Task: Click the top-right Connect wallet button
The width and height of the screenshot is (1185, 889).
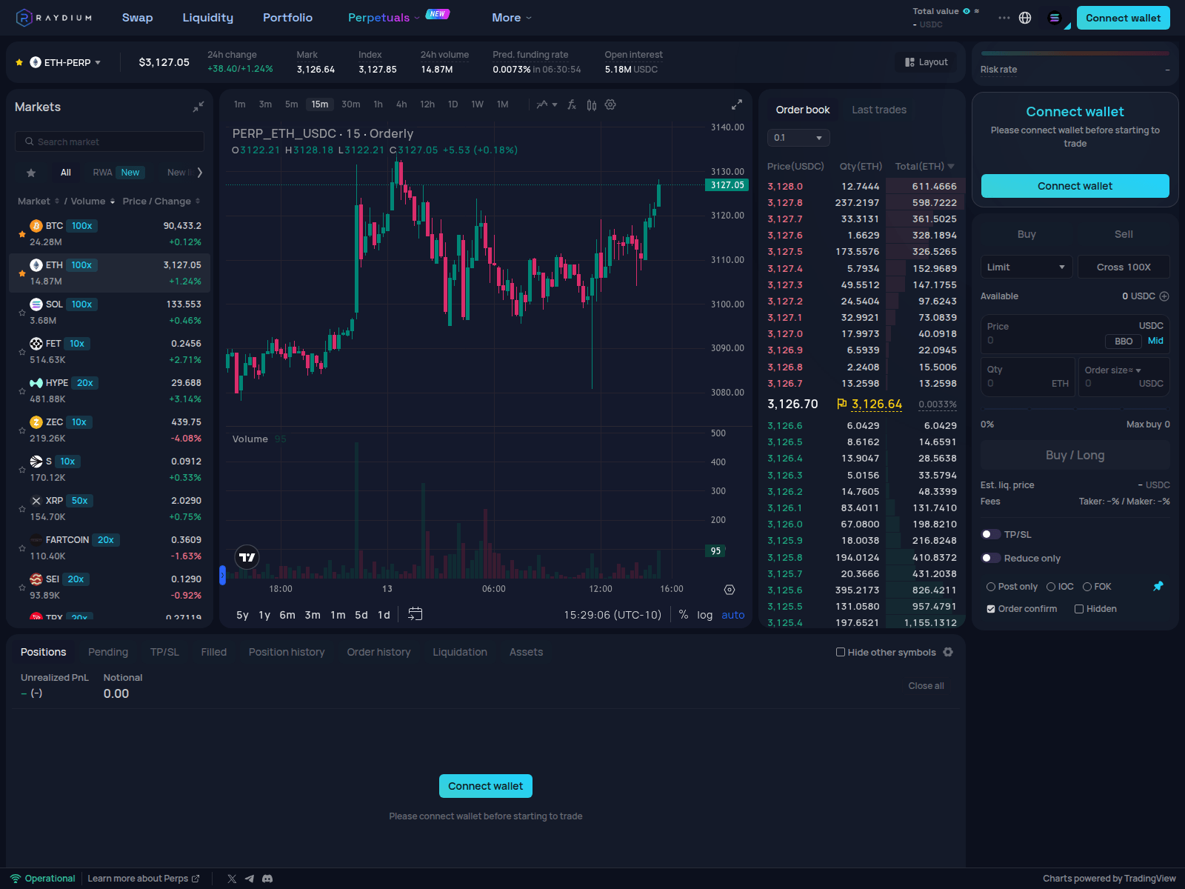Action: [x=1124, y=18]
